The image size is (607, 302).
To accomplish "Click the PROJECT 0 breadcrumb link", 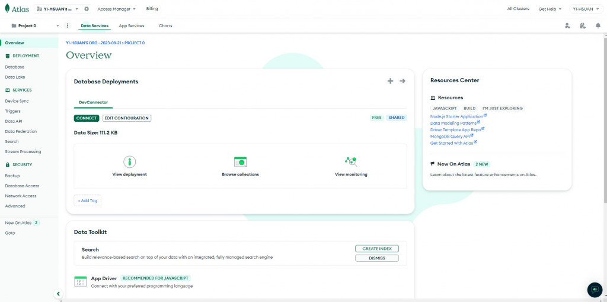I will click(x=135, y=43).
